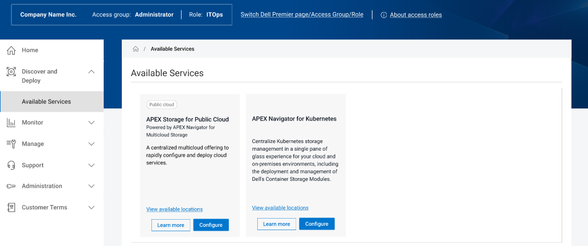
Task: Click the Administration key icon
Action: (x=11, y=186)
